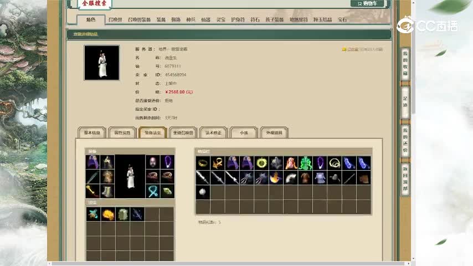The width and height of the screenshot is (473, 266).
Task: Inspect the equipped boots
Action: 107,191
